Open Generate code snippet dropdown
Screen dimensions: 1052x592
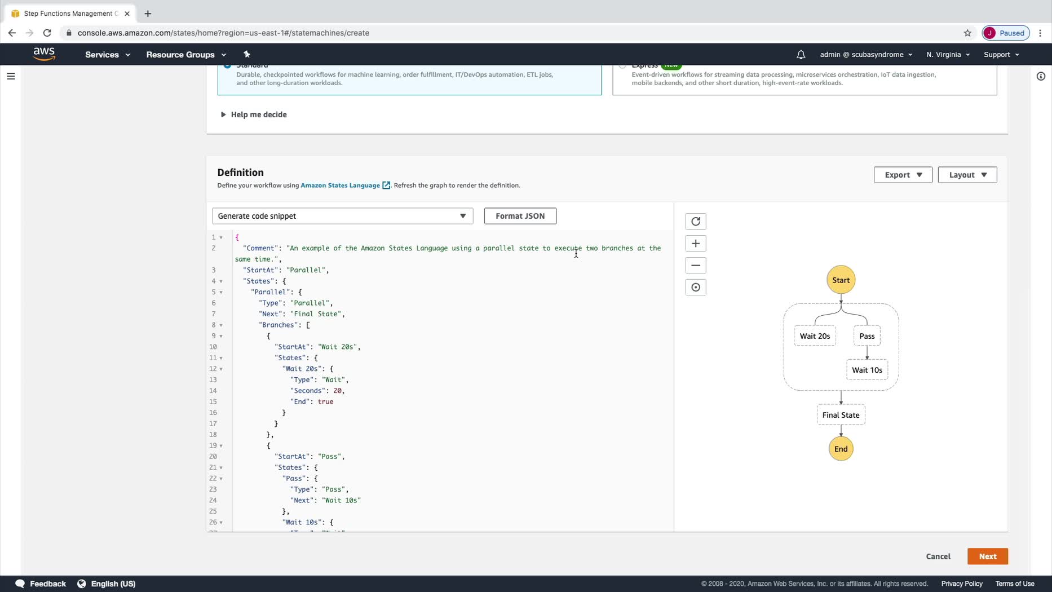tap(342, 216)
